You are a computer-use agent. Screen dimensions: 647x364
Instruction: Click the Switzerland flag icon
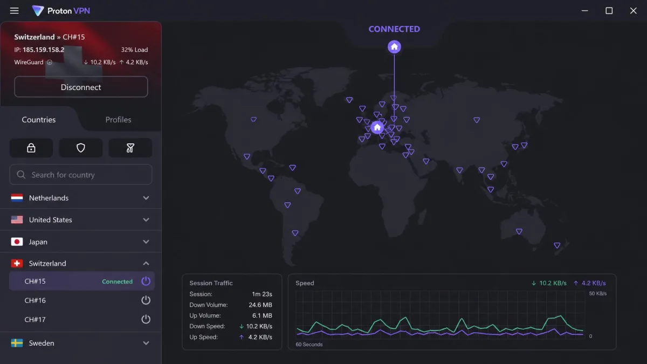click(17, 264)
